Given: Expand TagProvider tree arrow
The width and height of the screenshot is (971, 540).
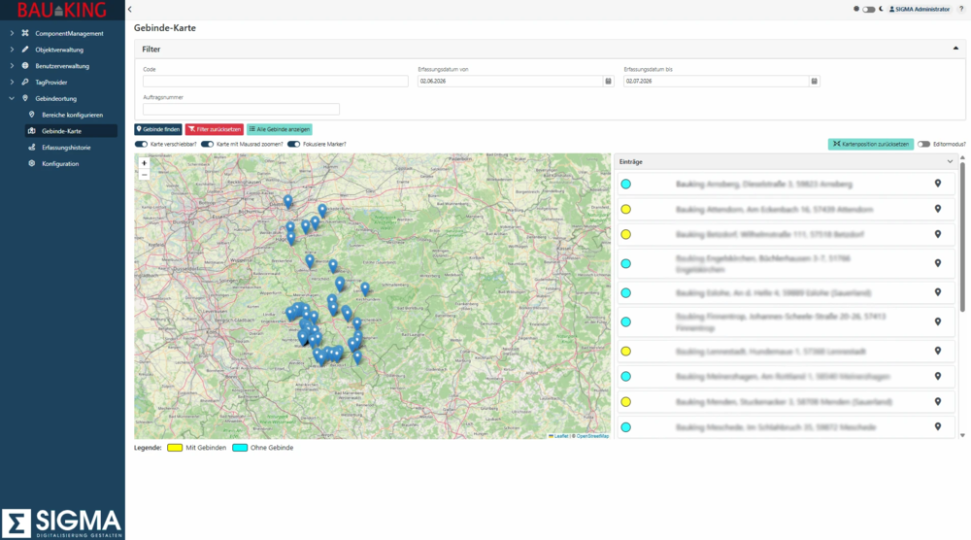Looking at the screenshot, I should [12, 82].
